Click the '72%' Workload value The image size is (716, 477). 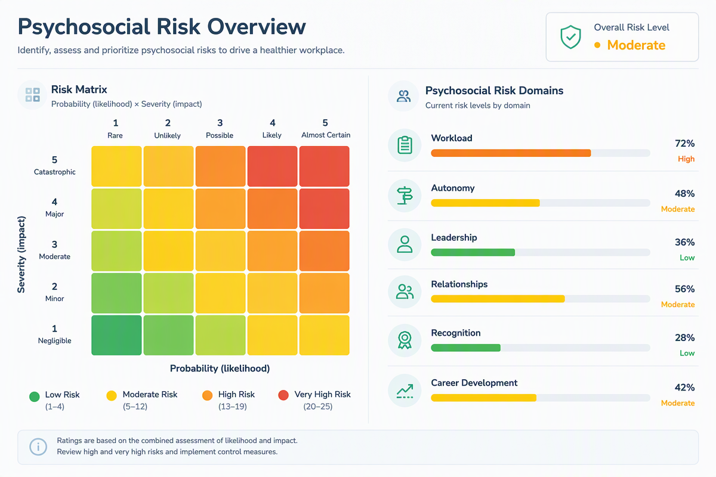(685, 144)
